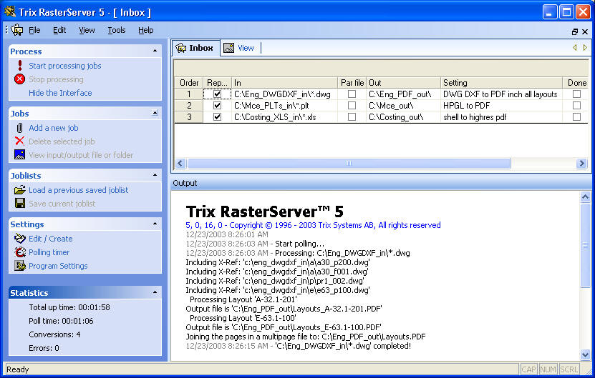Collapse the Jobs panel
Image resolution: width=595 pixels, height=378 pixels.
155,112
